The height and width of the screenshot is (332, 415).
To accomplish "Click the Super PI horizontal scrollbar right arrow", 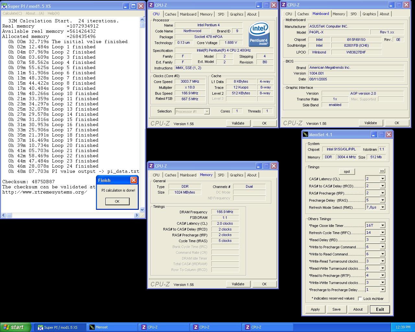I will (x=137, y=215).
